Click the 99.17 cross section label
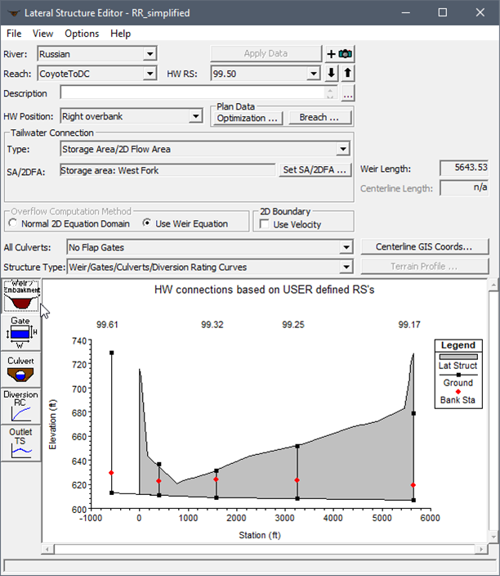Screen dimensions: 500x576 click(x=409, y=325)
